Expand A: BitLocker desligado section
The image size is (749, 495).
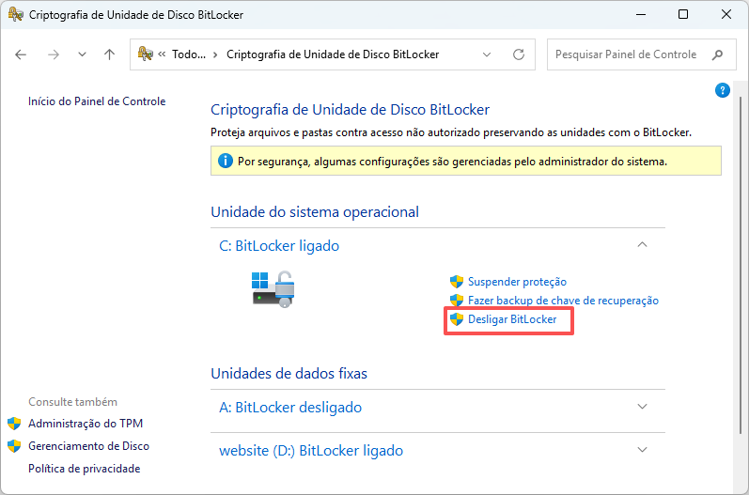coord(642,407)
